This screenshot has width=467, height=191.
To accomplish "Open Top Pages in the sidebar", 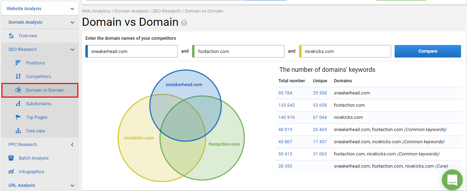I will coord(37,117).
